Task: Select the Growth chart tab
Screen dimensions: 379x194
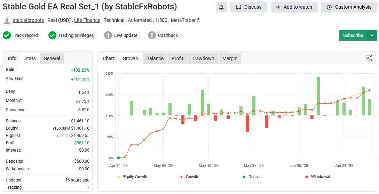Action: click(131, 58)
